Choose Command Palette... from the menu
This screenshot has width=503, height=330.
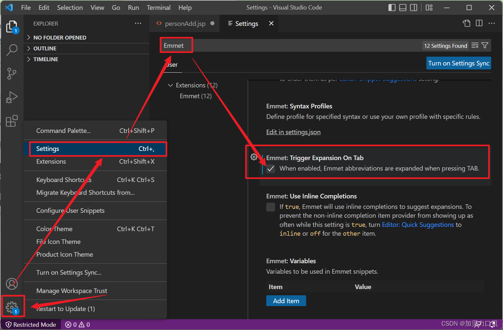tap(95, 131)
